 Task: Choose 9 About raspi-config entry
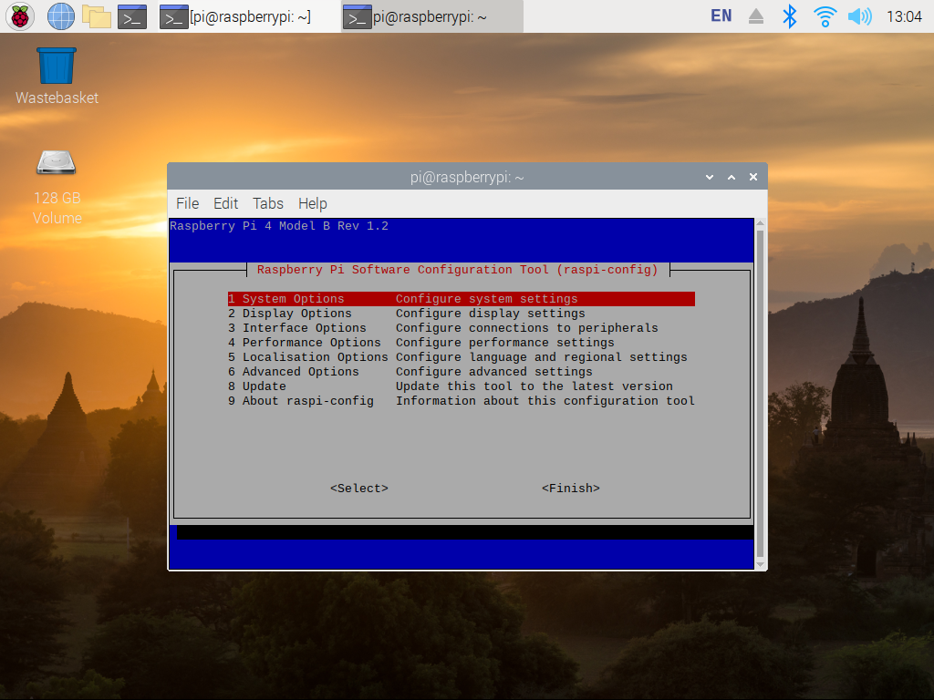[461, 401]
